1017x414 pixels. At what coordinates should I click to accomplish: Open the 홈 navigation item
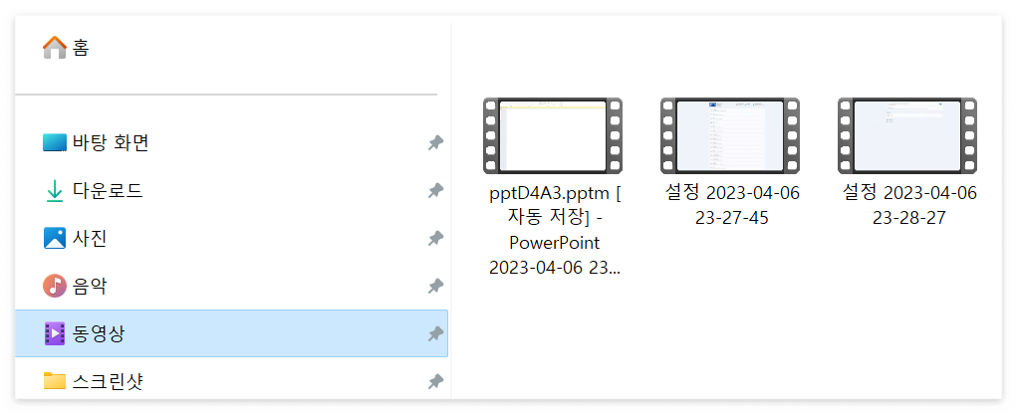(x=81, y=48)
